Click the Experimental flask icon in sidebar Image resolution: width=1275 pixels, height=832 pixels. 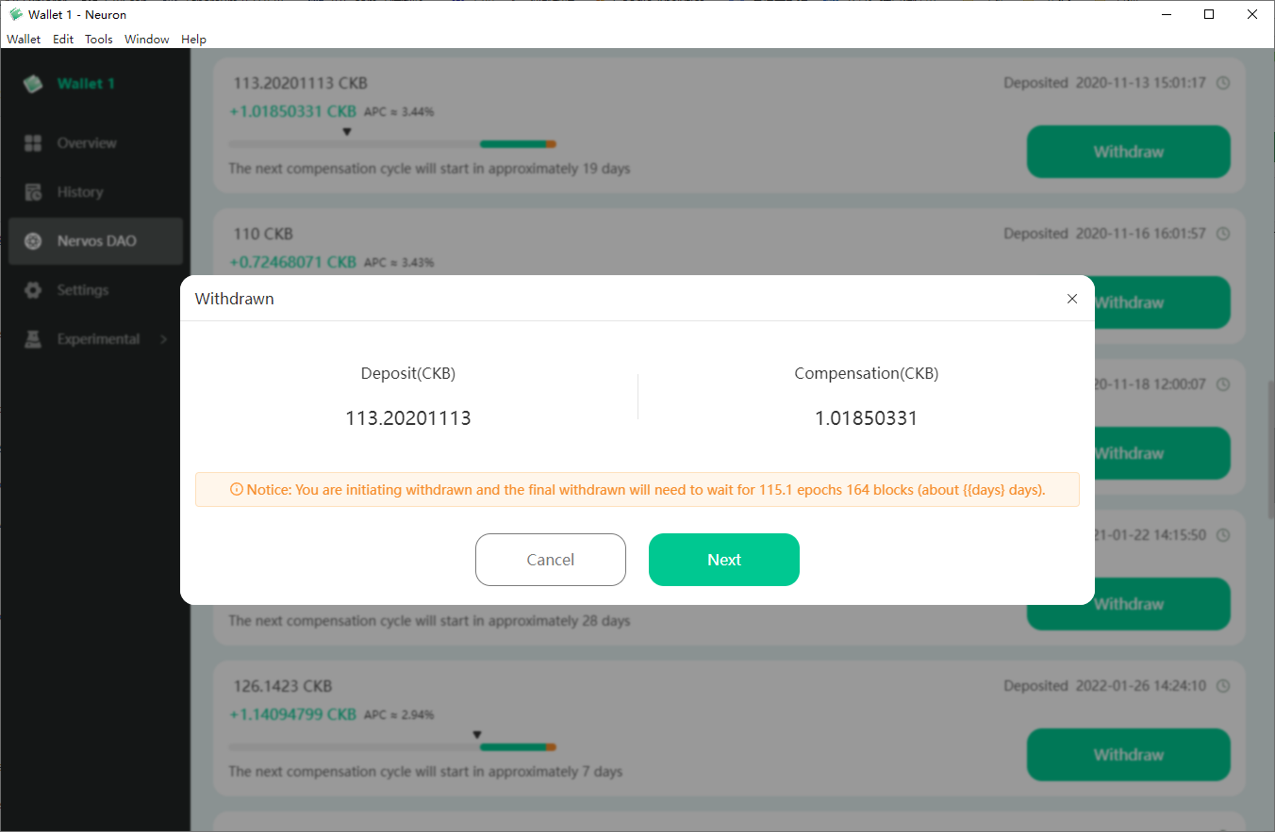point(33,339)
